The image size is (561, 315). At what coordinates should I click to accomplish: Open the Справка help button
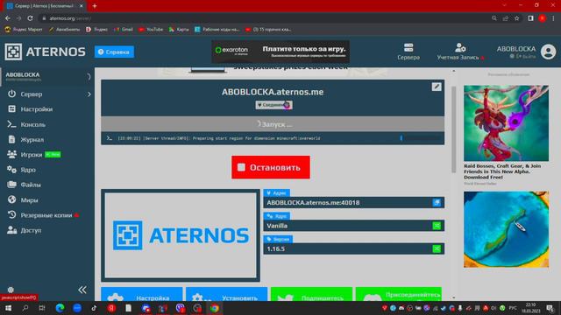click(114, 52)
